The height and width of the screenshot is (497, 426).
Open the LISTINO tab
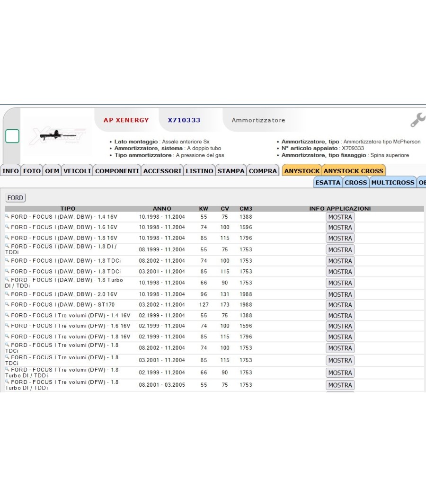click(199, 171)
